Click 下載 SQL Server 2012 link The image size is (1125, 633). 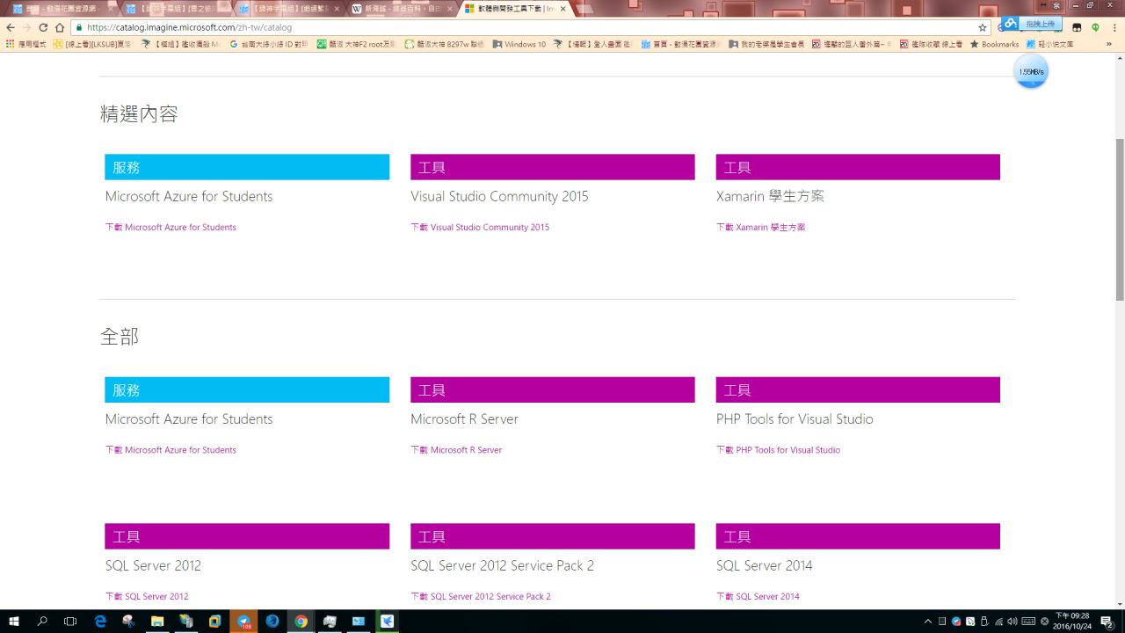(x=147, y=596)
